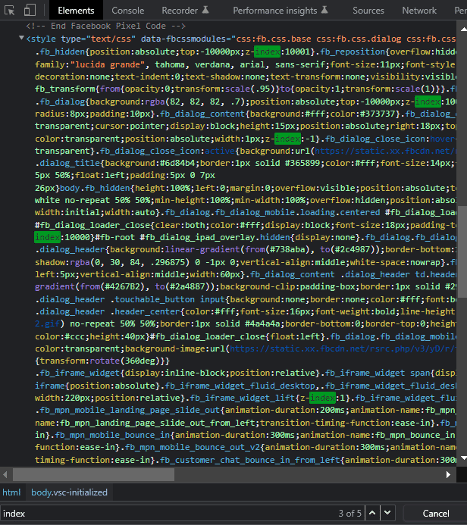This screenshot has height=525, width=467.
Task: Select the body.vsc-initialized breadcrumb
Action: (69, 492)
